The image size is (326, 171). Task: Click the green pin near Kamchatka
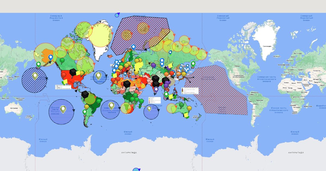pos(193,64)
